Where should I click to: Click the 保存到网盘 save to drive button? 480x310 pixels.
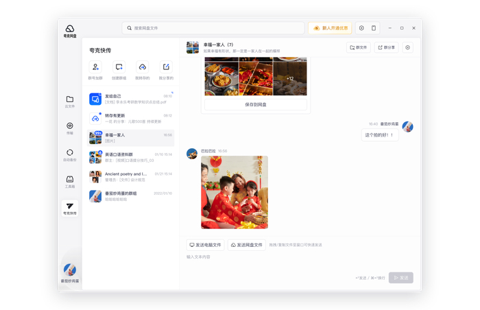pos(256,104)
